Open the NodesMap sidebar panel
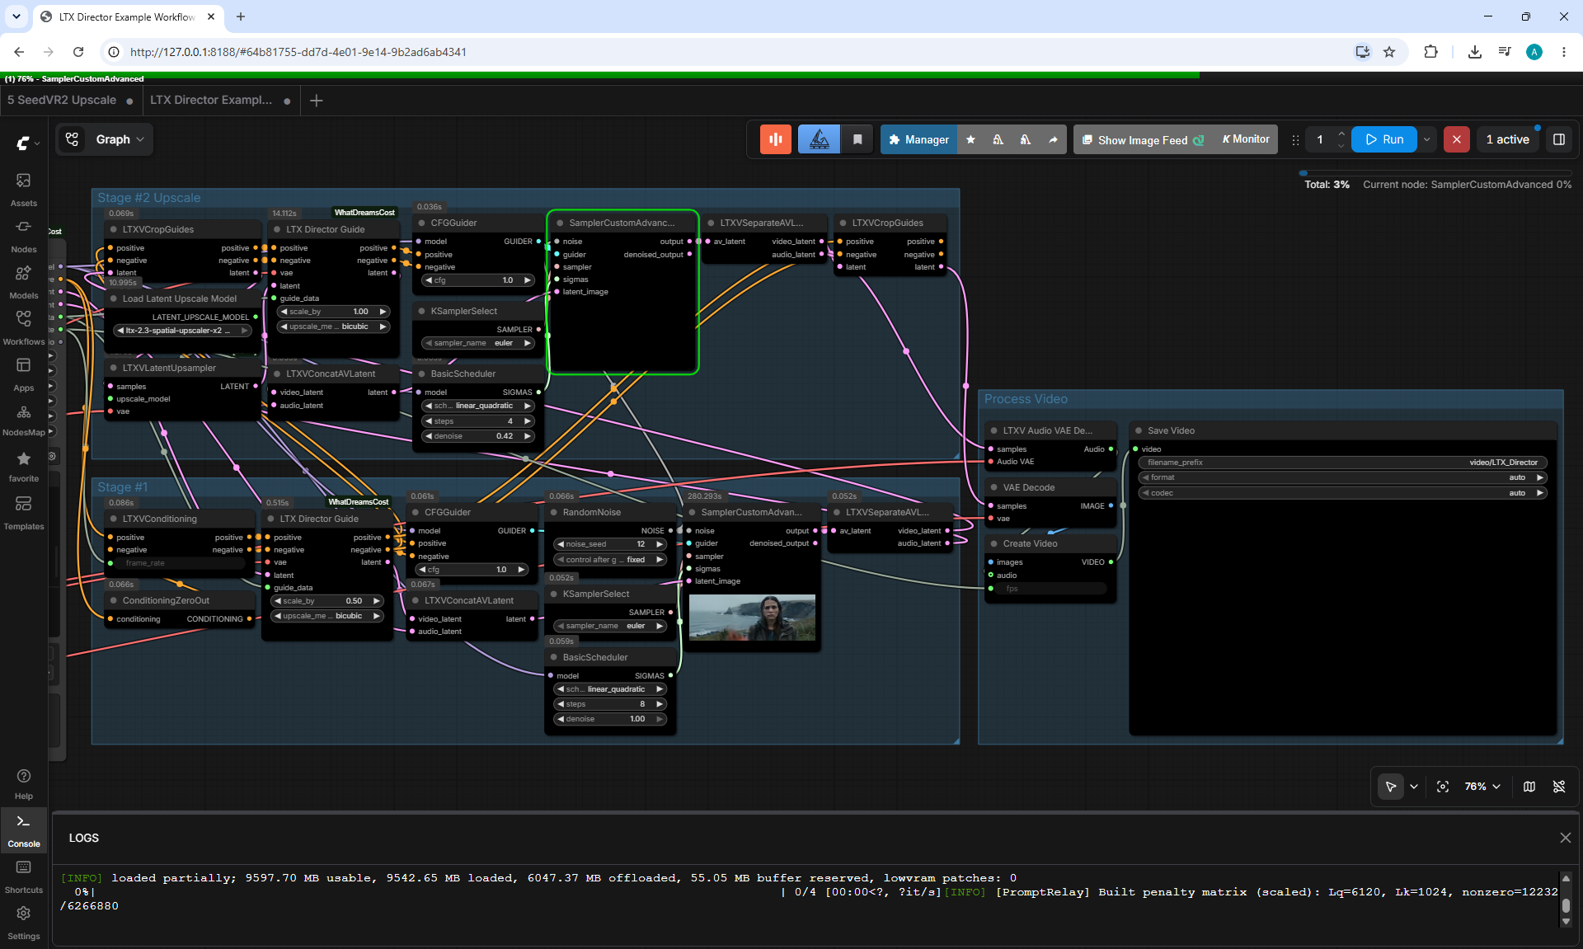 [23, 420]
